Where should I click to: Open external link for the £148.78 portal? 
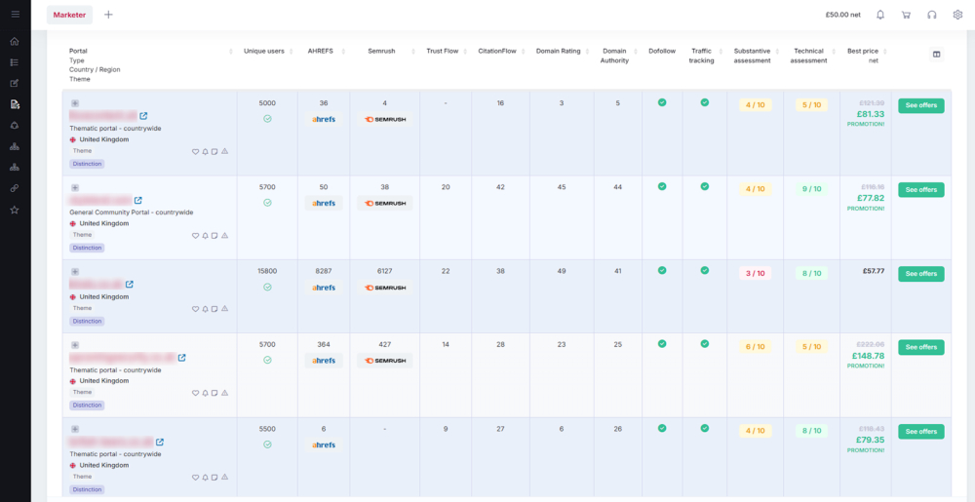181,358
